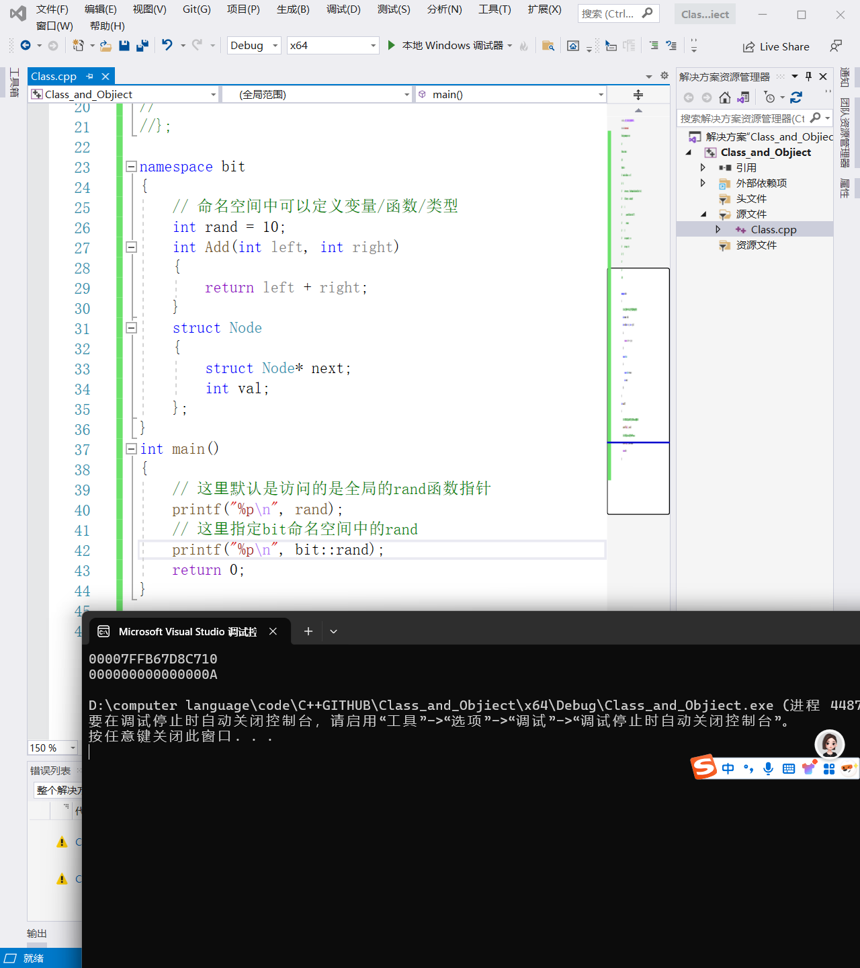Viewport: 860px width, 968px height.
Task: Click the search magnifier in Solution Explorer
Action: tap(816, 118)
